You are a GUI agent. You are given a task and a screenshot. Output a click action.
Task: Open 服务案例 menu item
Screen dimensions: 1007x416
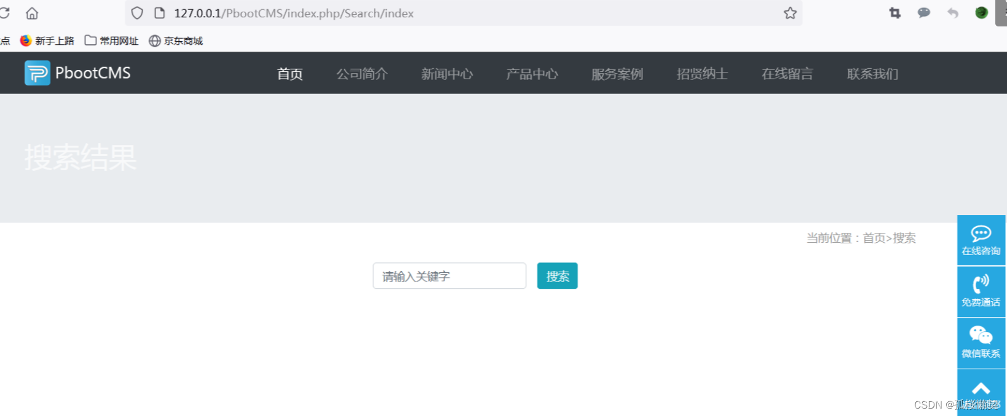(617, 74)
